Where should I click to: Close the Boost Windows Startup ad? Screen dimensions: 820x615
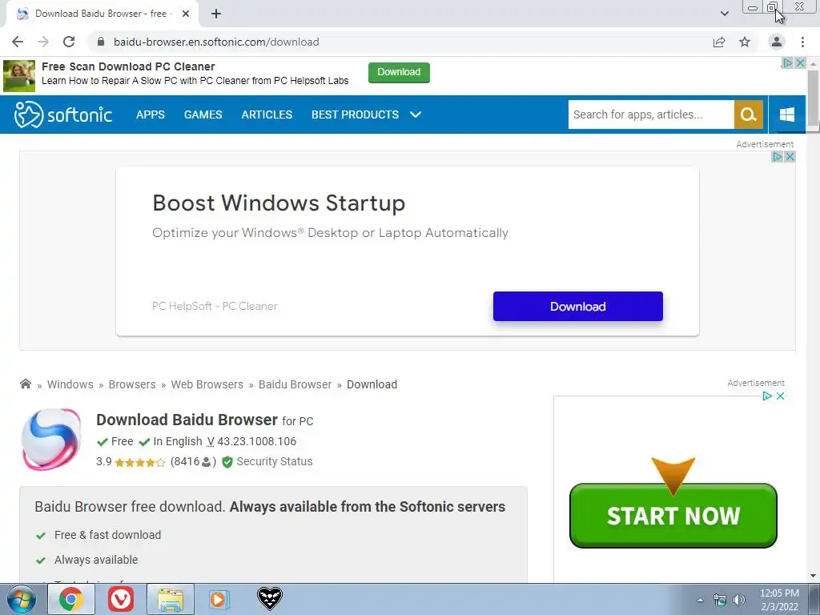790,156
